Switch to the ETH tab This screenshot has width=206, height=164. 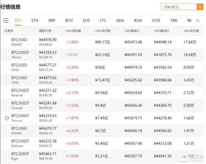pos(35,21)
